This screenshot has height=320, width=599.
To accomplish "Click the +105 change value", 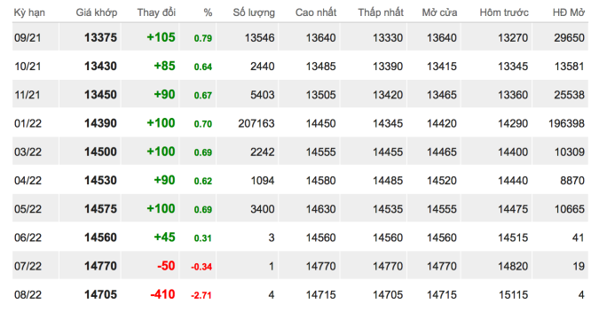I will pos(161,37).
